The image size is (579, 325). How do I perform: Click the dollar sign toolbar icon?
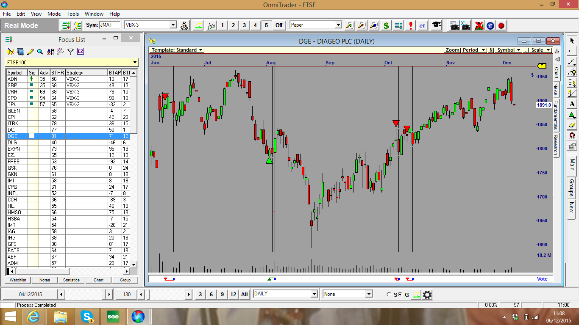[x=386, y=25]
